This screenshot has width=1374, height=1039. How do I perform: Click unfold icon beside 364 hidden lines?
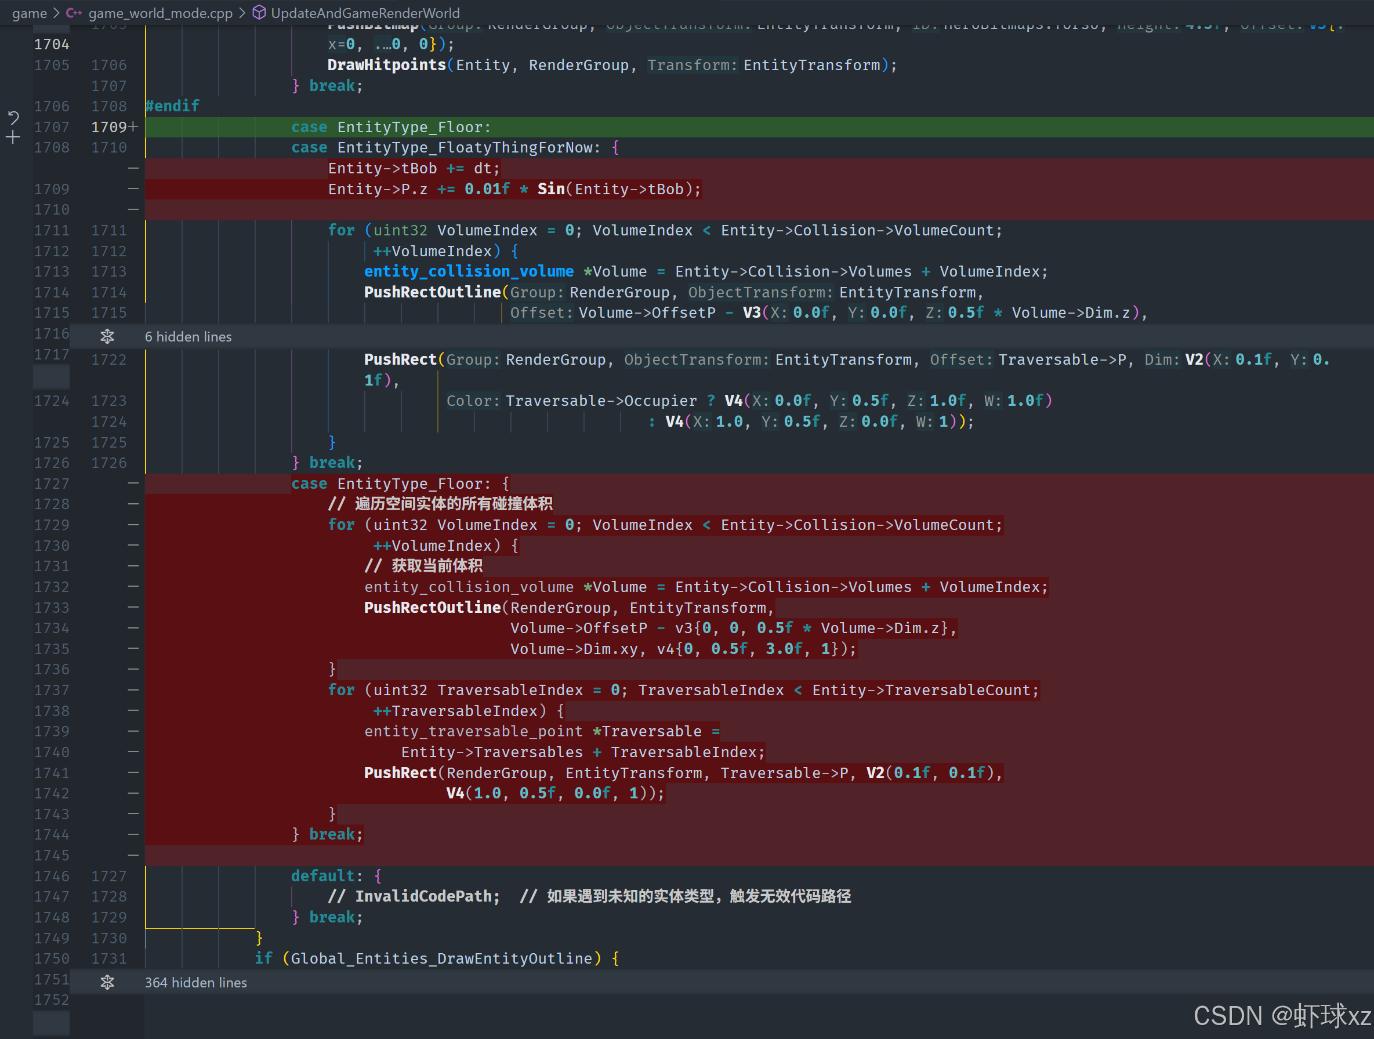[x=107, y=983]
